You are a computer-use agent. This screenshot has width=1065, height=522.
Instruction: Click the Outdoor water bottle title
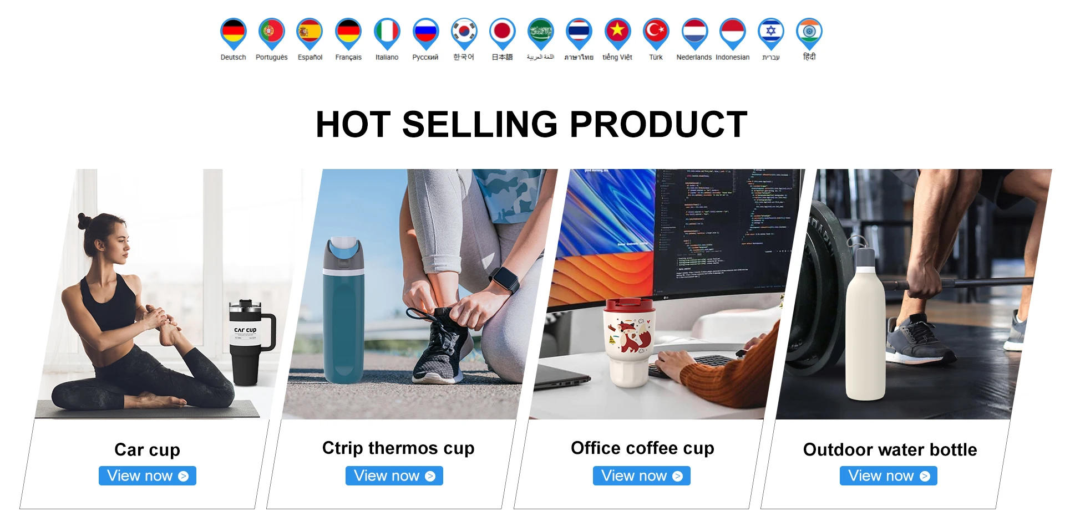890,449
